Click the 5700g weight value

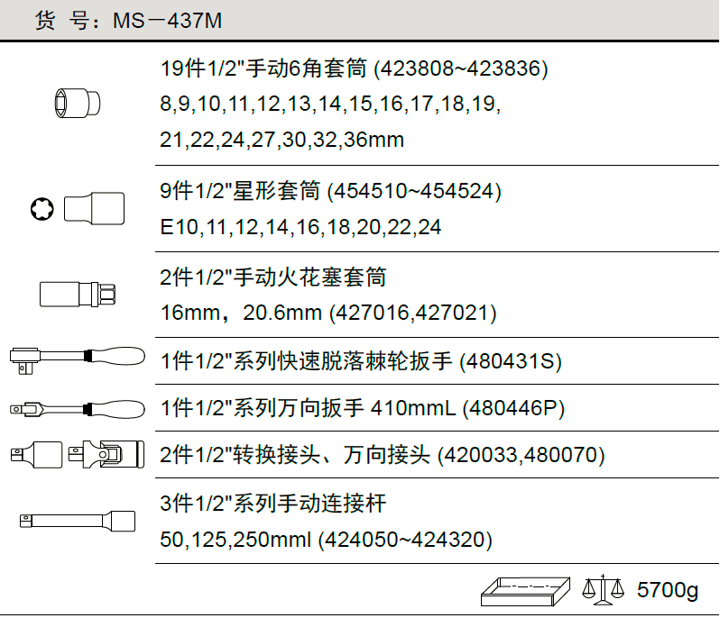[668, 591]
